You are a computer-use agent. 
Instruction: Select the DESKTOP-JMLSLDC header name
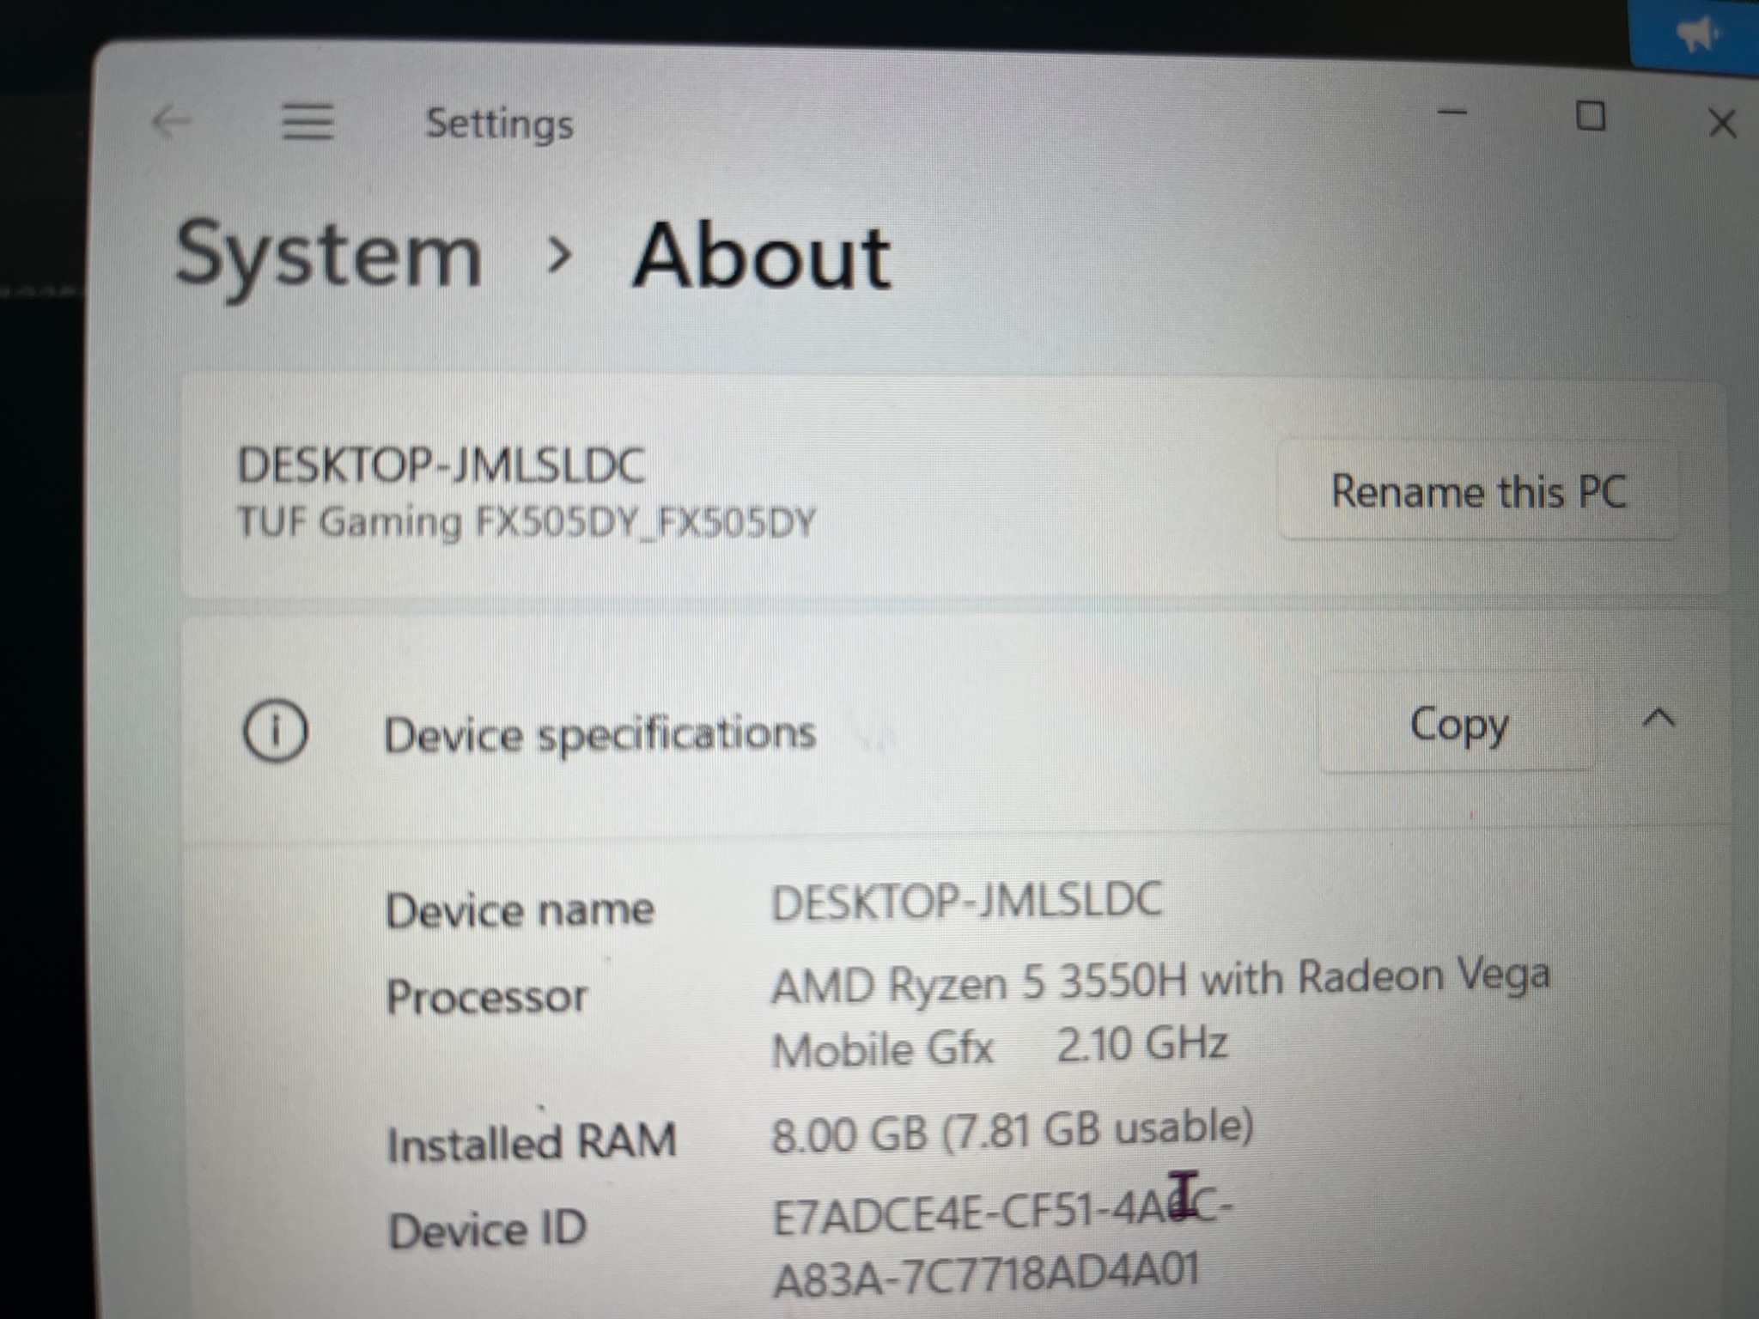click(441, 465)
